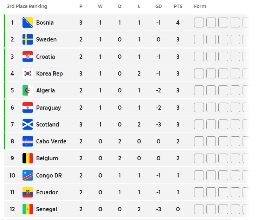This screenshot has height=220, width=257.
Task: Select first form box in Bosnia row
Action: click(x=199, y=22)
